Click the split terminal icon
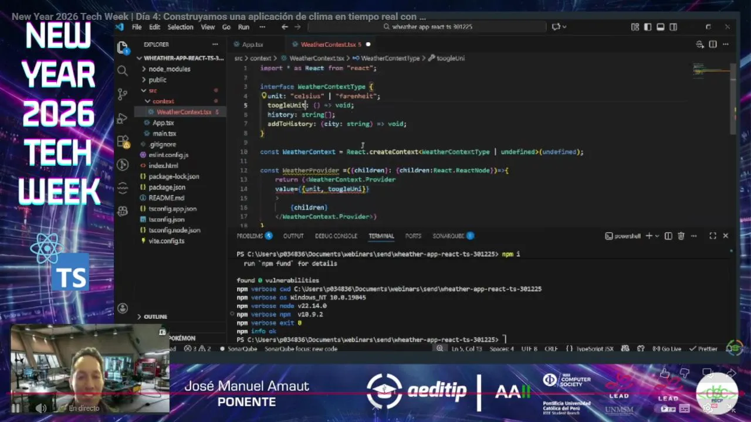The width and height of the screenshot is (751, 422). (x=668, y=236)
